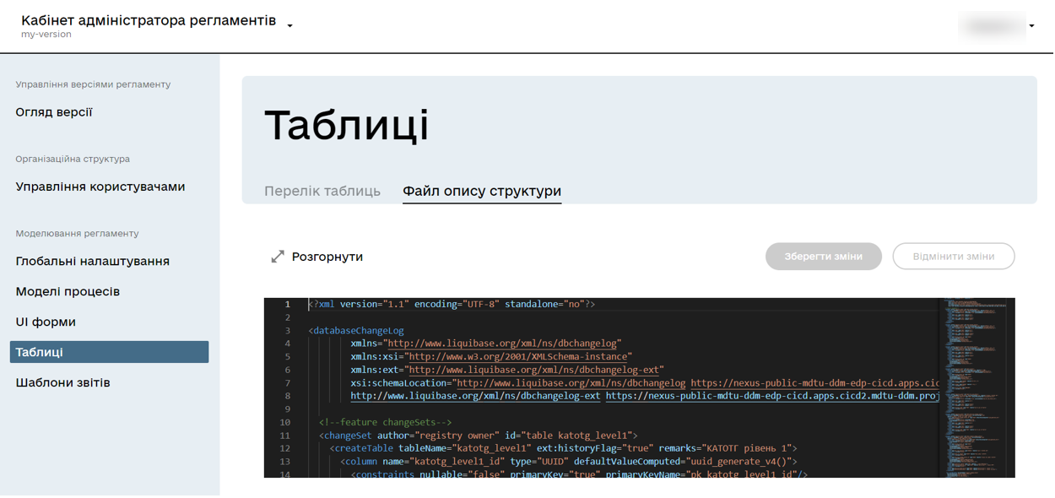Click the createTable katotg_level1 line

pyautogui.click(x=563, y=448)
